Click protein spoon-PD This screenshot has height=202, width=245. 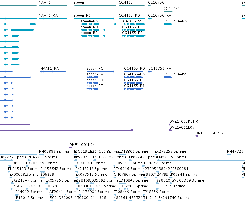click(95, 80)
